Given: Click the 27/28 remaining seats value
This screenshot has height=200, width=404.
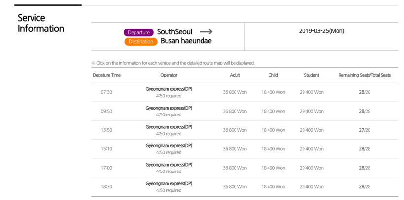Looking at the screenshot, I should pos(364,130).
